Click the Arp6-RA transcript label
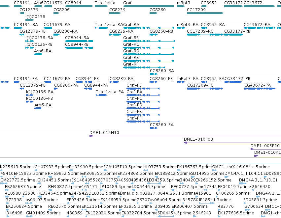 [43, 51]
